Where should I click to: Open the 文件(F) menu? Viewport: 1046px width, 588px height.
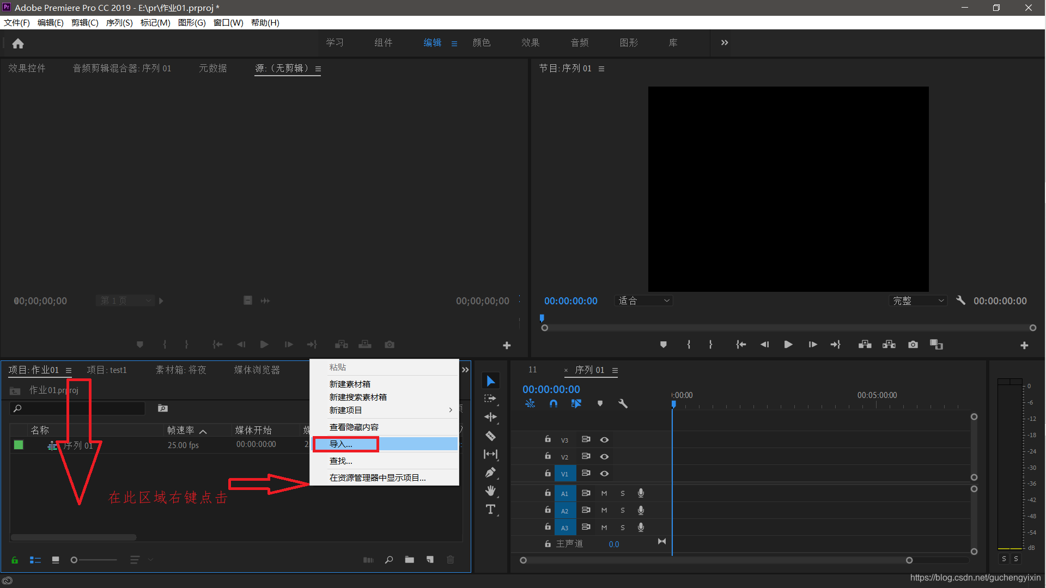17,22
